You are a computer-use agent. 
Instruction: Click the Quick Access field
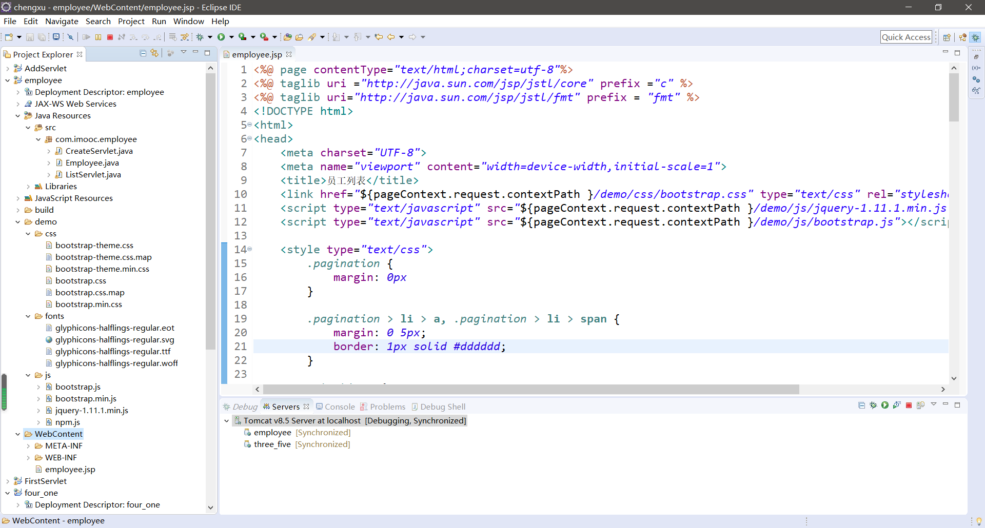(x=906, y=37)
